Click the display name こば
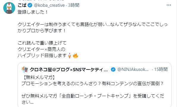The image size is (177, 107). pyautogui.click(x=22, y=5)
